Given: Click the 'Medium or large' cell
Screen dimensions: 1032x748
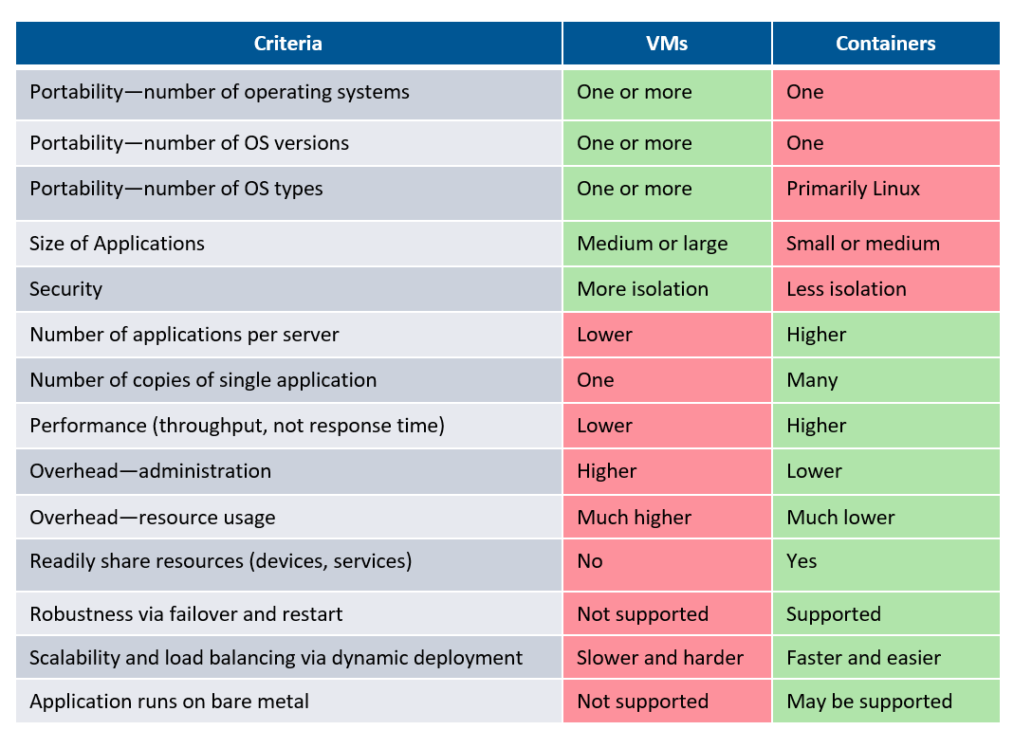Looking at the screenshot, I should (x=652, y=244).
